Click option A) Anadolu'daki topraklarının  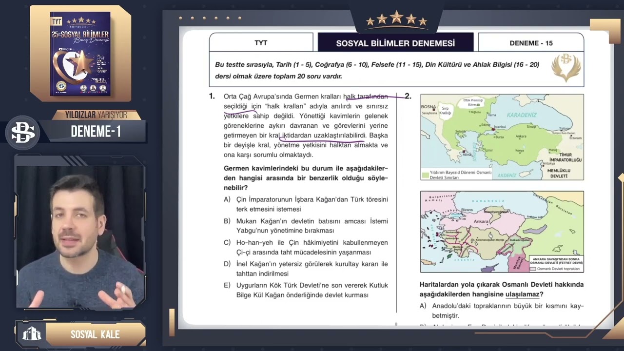pyautogui.click(x=502, y=311)
